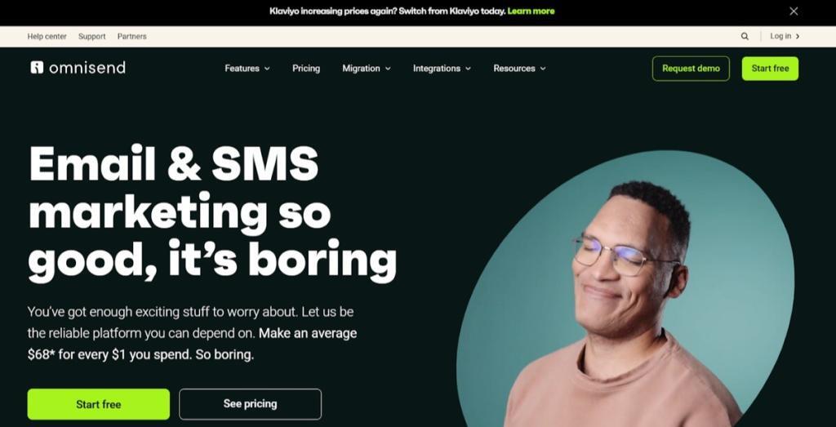Click Start free in the header

click(x=770, y=69)
